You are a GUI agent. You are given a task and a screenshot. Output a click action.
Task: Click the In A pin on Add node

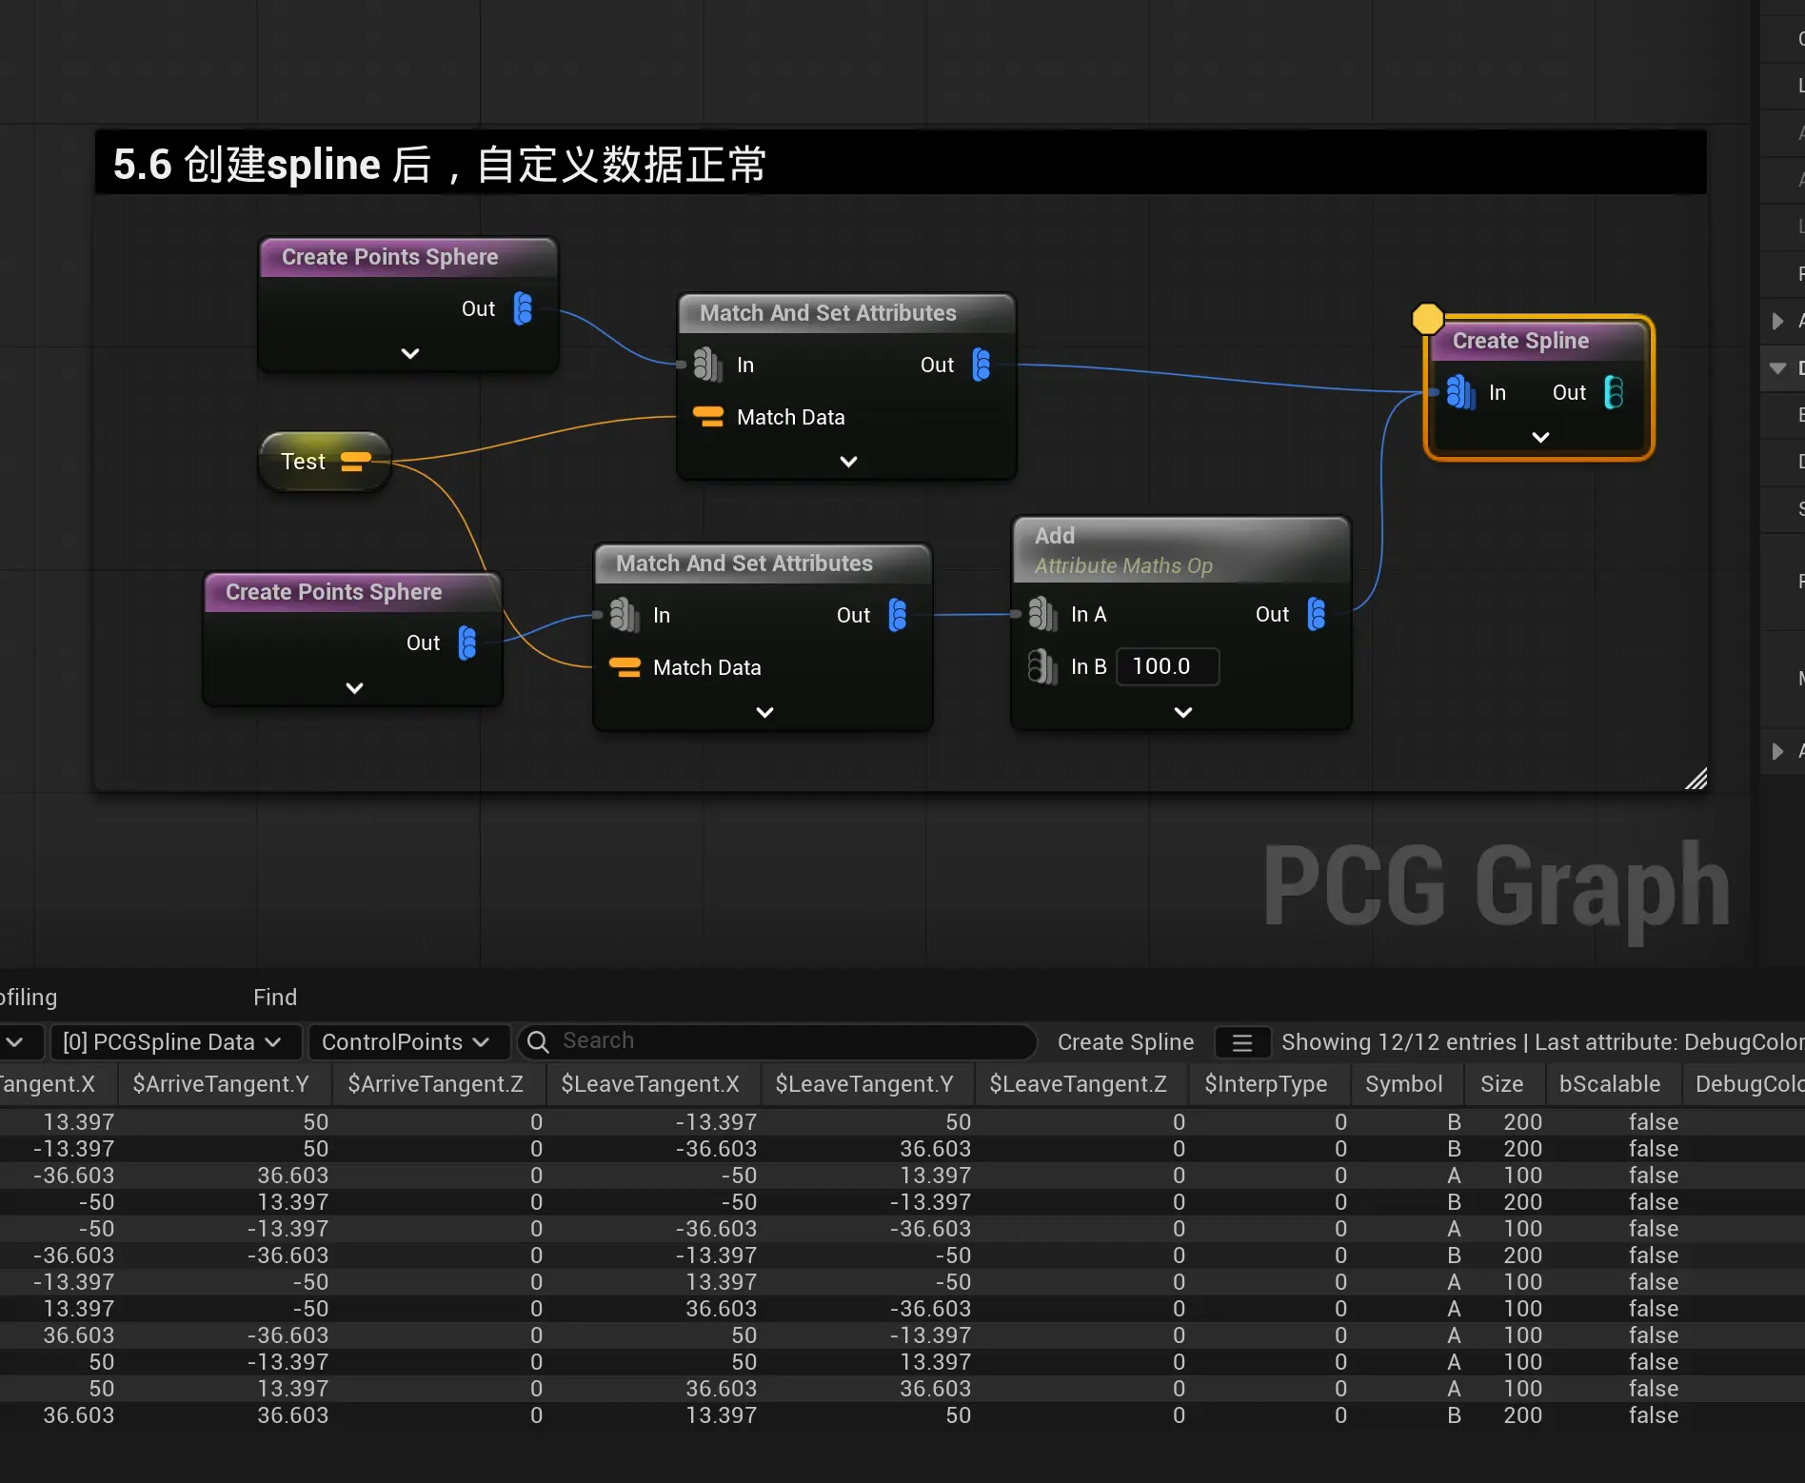tap(1042, 615)
